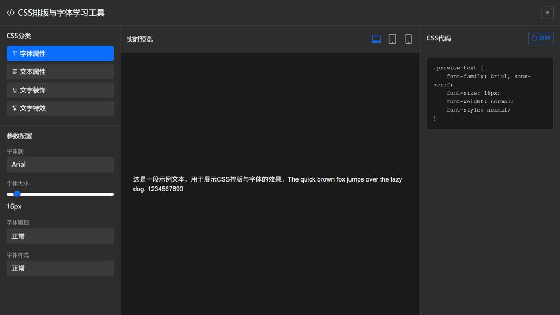Toggle the light/dark theme sun button
The image size is (560, 315).
click(547, 13)
